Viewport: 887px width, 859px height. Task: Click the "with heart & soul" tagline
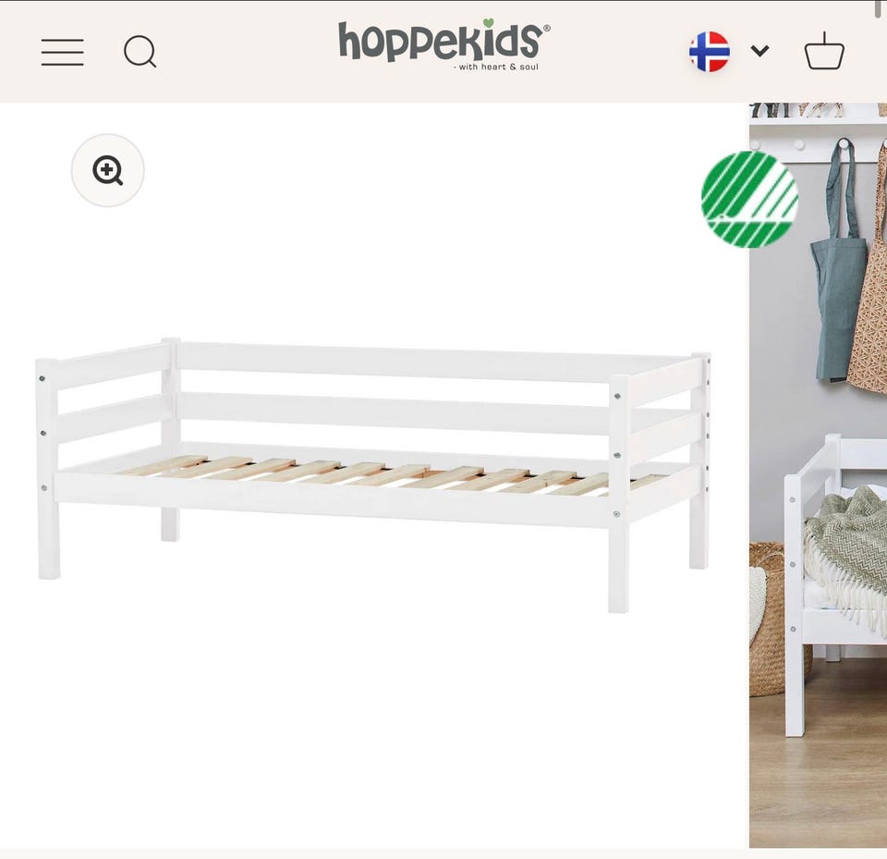pos(496,67)
